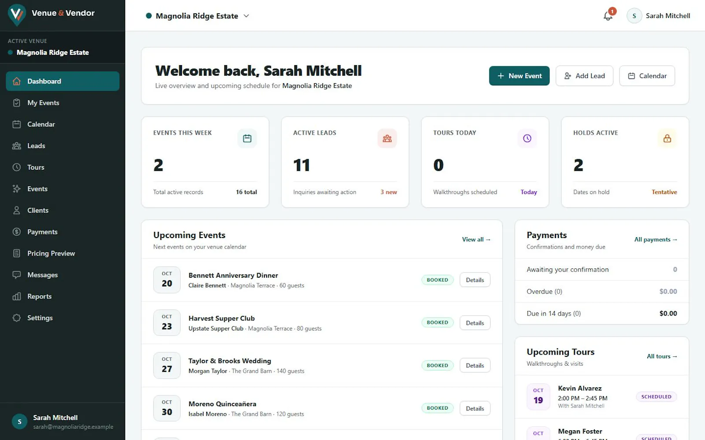Image resolution: width=705 pixels, height=440 pixels.
Task: Open the Sarah Mitchell profile menu
Action: coord(658,16)
